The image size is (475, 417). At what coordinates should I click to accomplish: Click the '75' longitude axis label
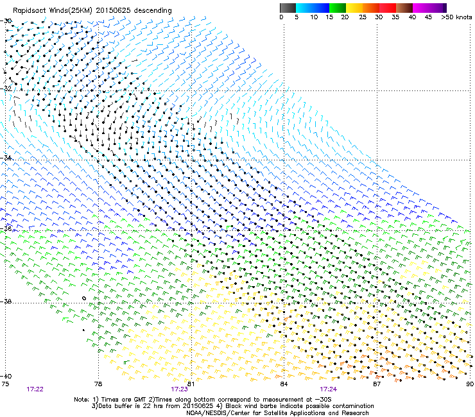point(5,384)
